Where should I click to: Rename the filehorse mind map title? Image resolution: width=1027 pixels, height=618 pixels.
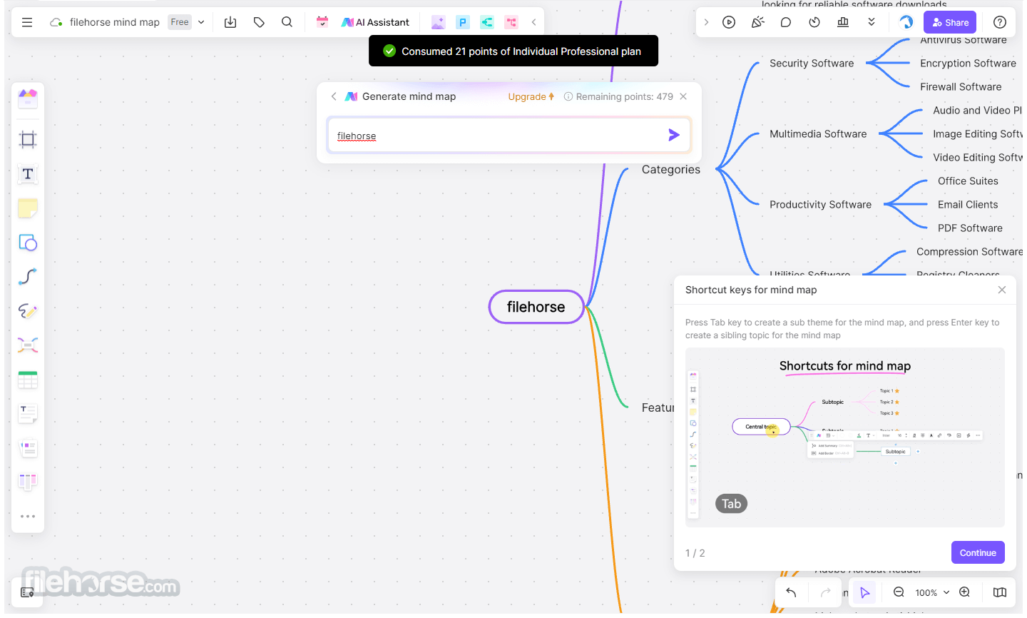(115, 22)
